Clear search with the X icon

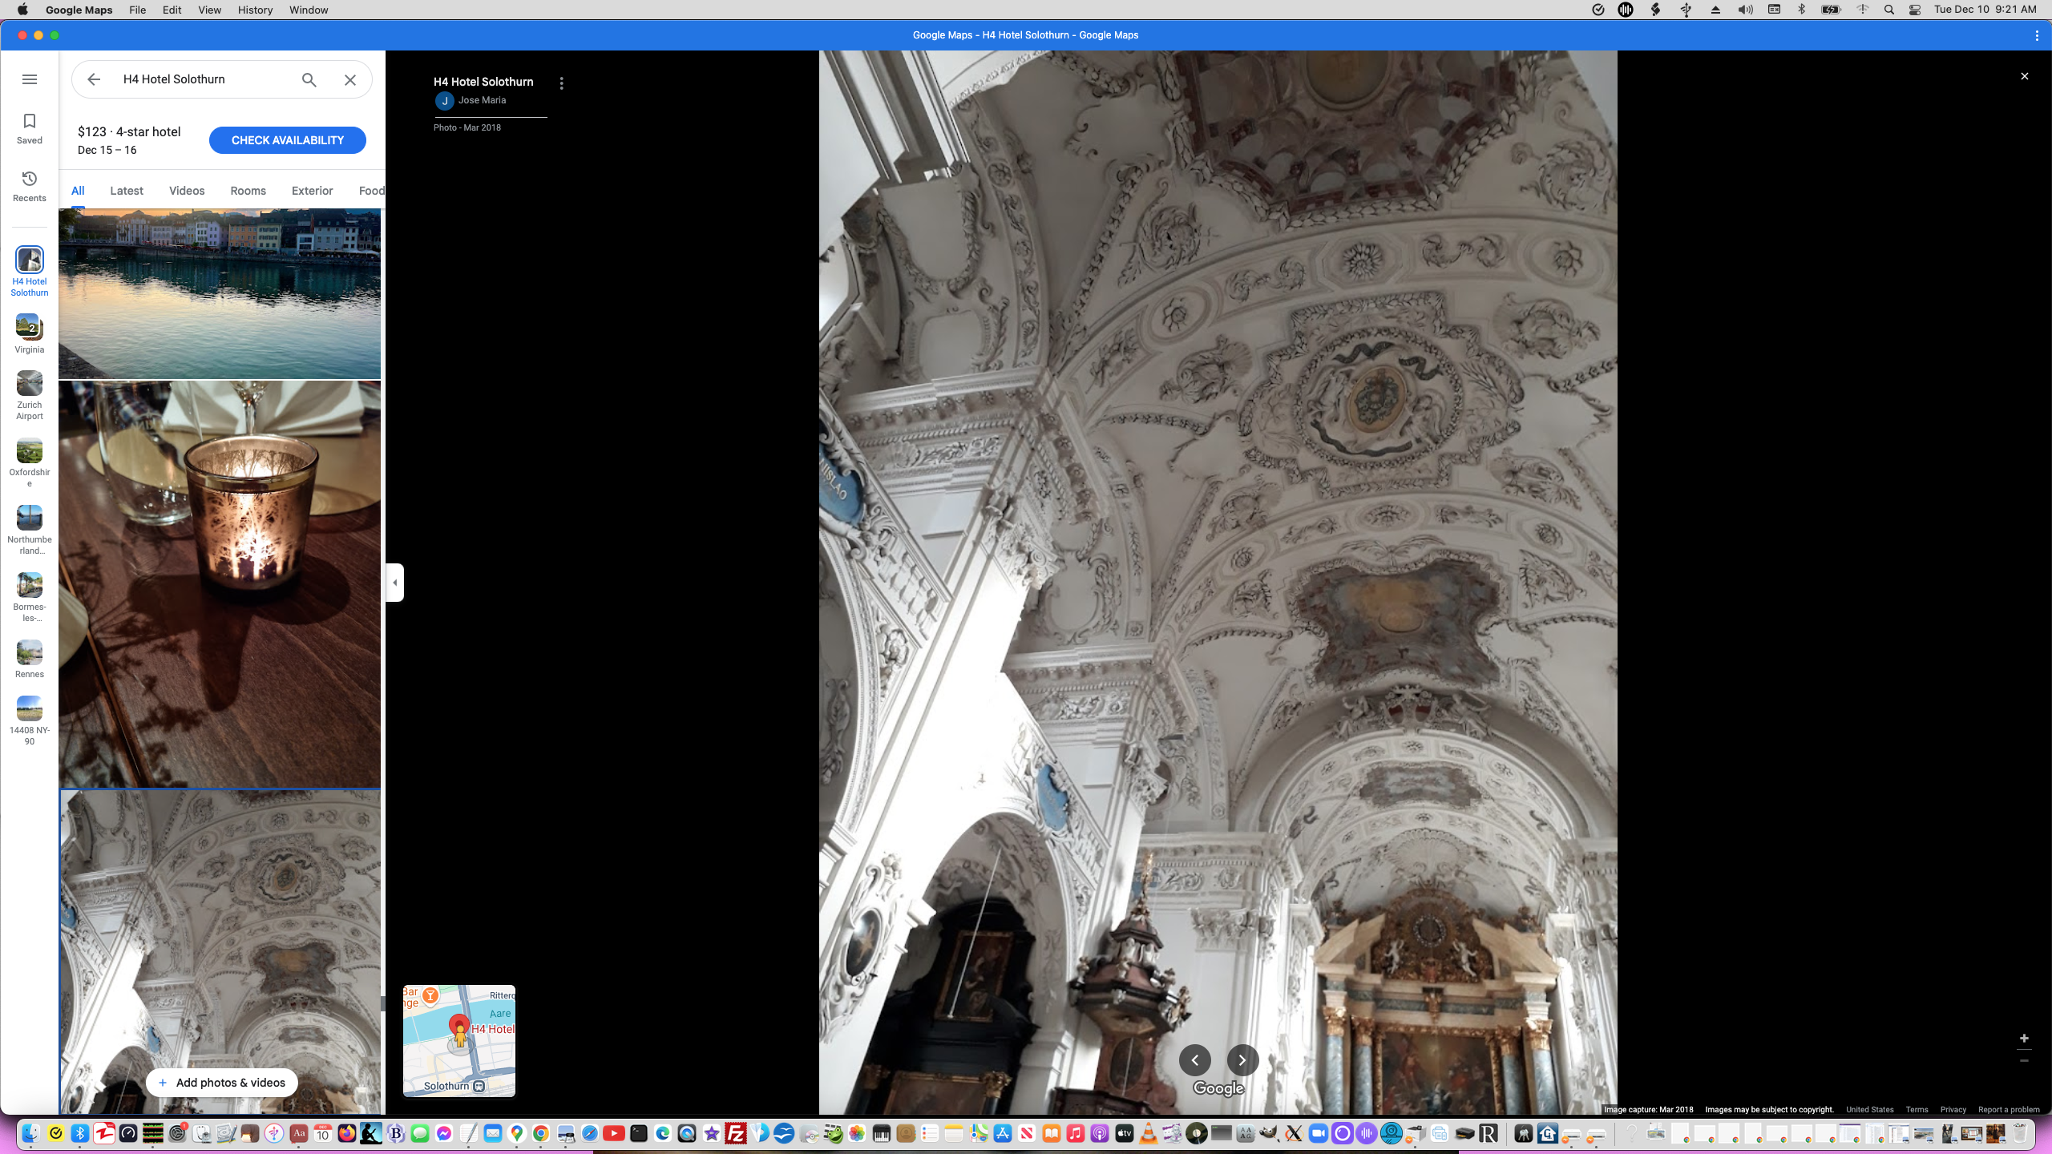(350, 79)
